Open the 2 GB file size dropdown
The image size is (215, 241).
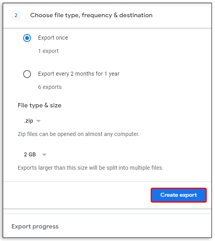35,154
